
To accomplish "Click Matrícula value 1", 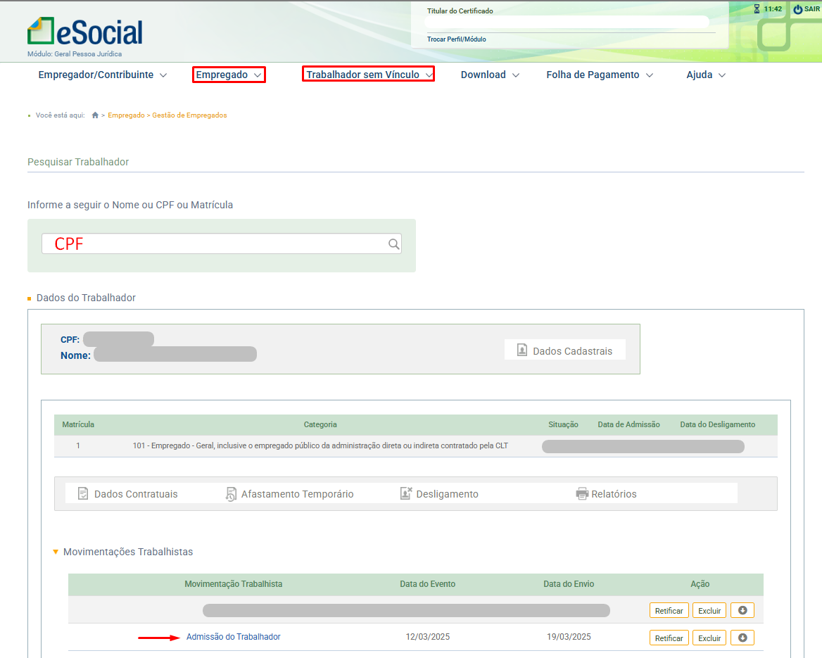I will [x=78, y=445].
